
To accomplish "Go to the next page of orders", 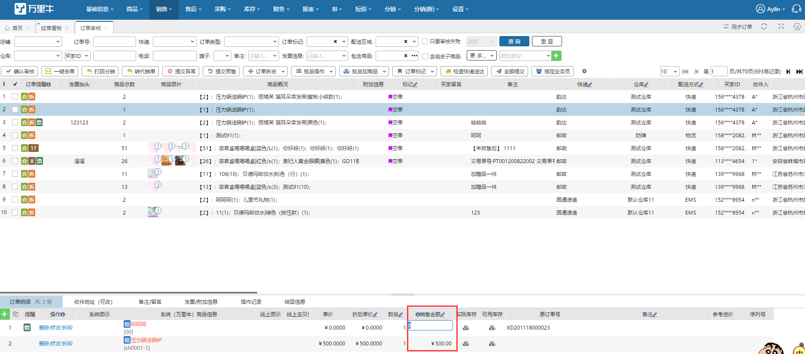I will tap(788, 72).
